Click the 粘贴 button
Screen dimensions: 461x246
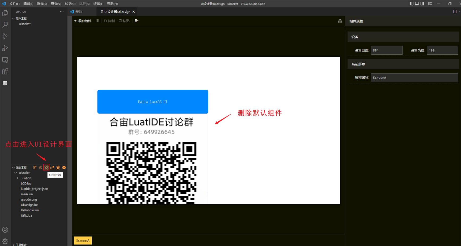tap(124, 21)
